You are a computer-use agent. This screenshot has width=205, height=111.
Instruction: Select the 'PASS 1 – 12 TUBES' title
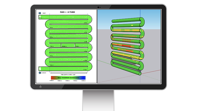coord(67,12)
